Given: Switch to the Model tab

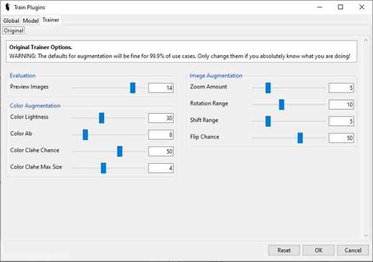Looking at the screenshot, I should (x=30, y=20).
